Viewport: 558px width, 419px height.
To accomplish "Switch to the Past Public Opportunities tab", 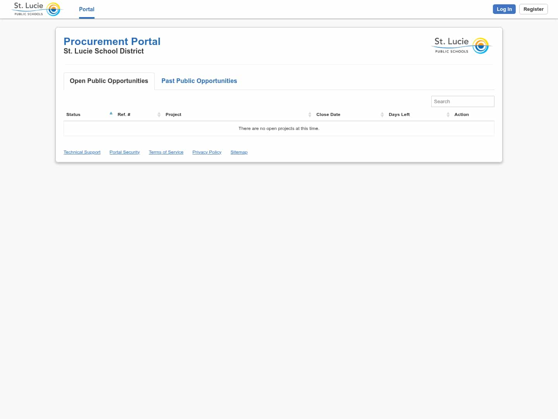I will click(199, 81).
